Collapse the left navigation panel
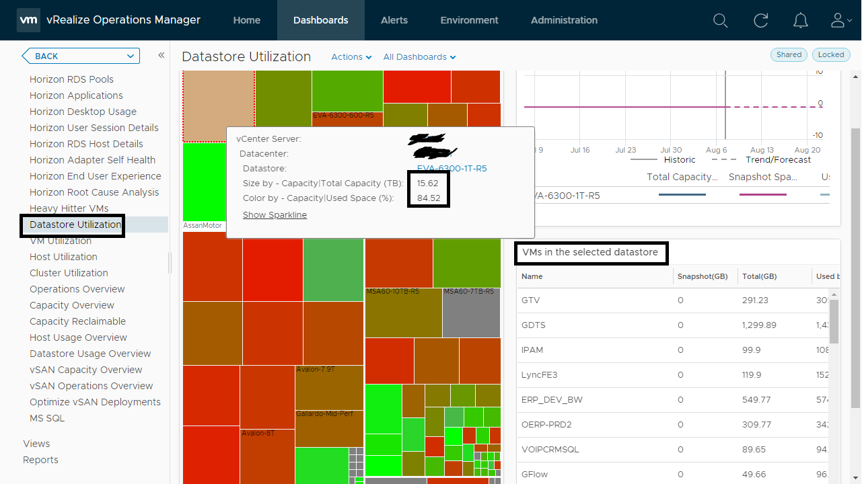The height and width of the screenshot is (484, 862). click(x=161, y=56)
